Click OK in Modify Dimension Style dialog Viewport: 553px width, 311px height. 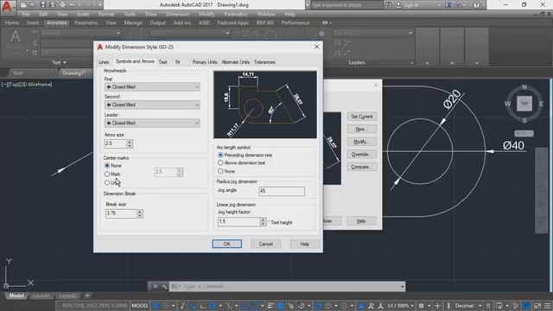pos(226,244)
